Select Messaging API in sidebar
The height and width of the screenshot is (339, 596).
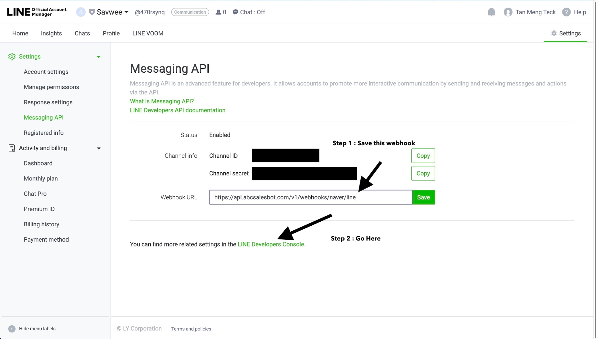click(43, 117)
